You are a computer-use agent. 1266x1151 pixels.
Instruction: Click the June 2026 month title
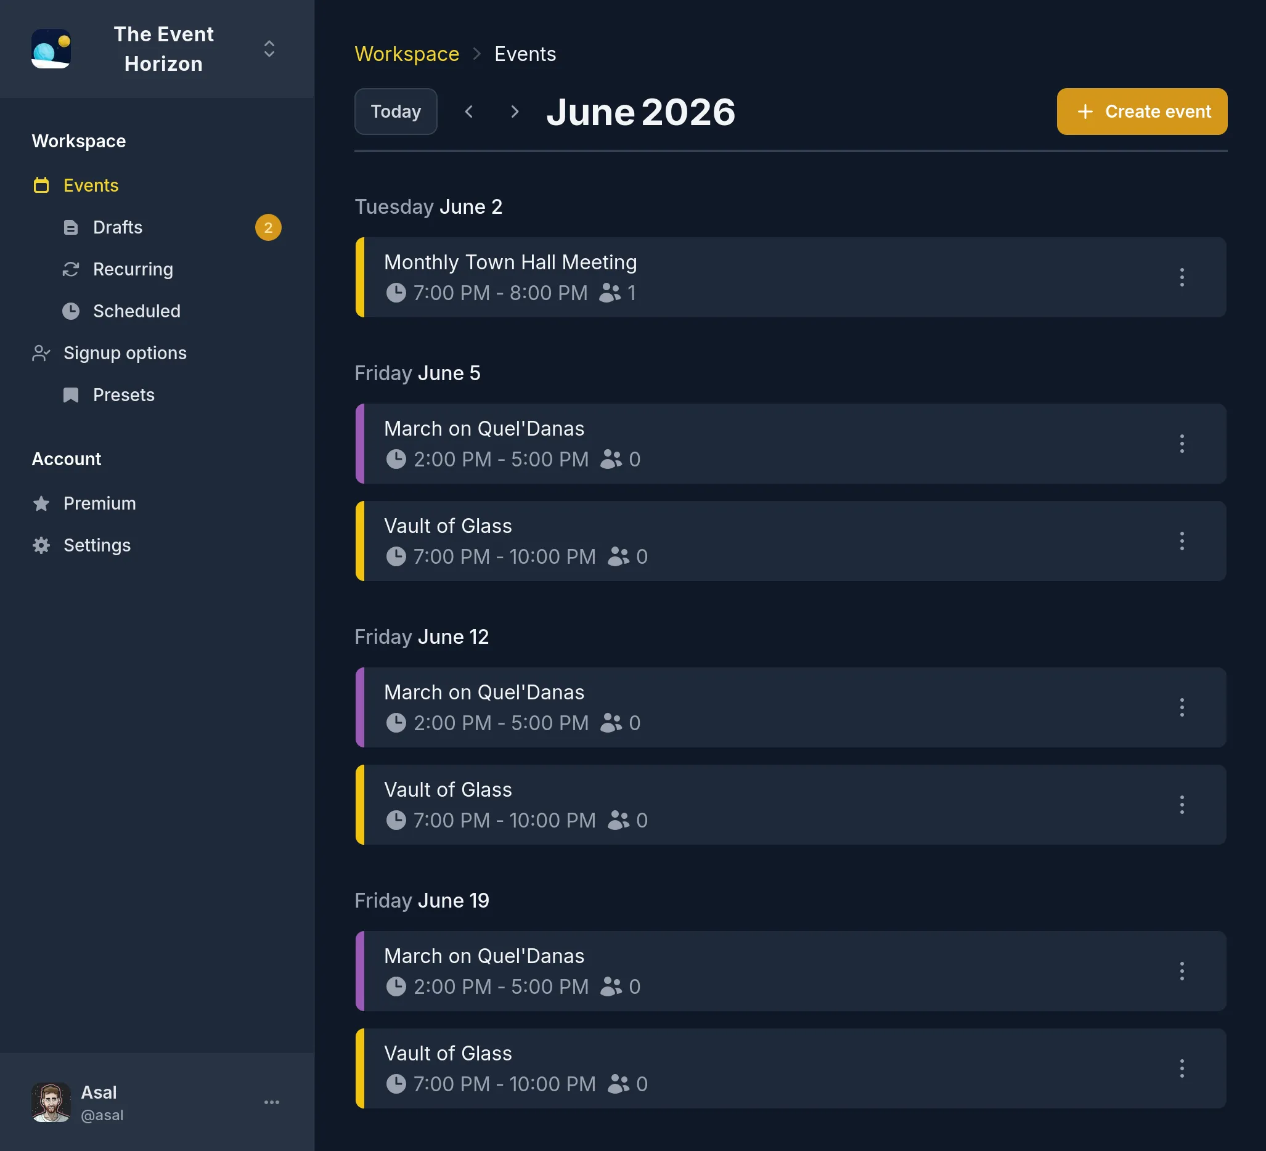point(640,112)
